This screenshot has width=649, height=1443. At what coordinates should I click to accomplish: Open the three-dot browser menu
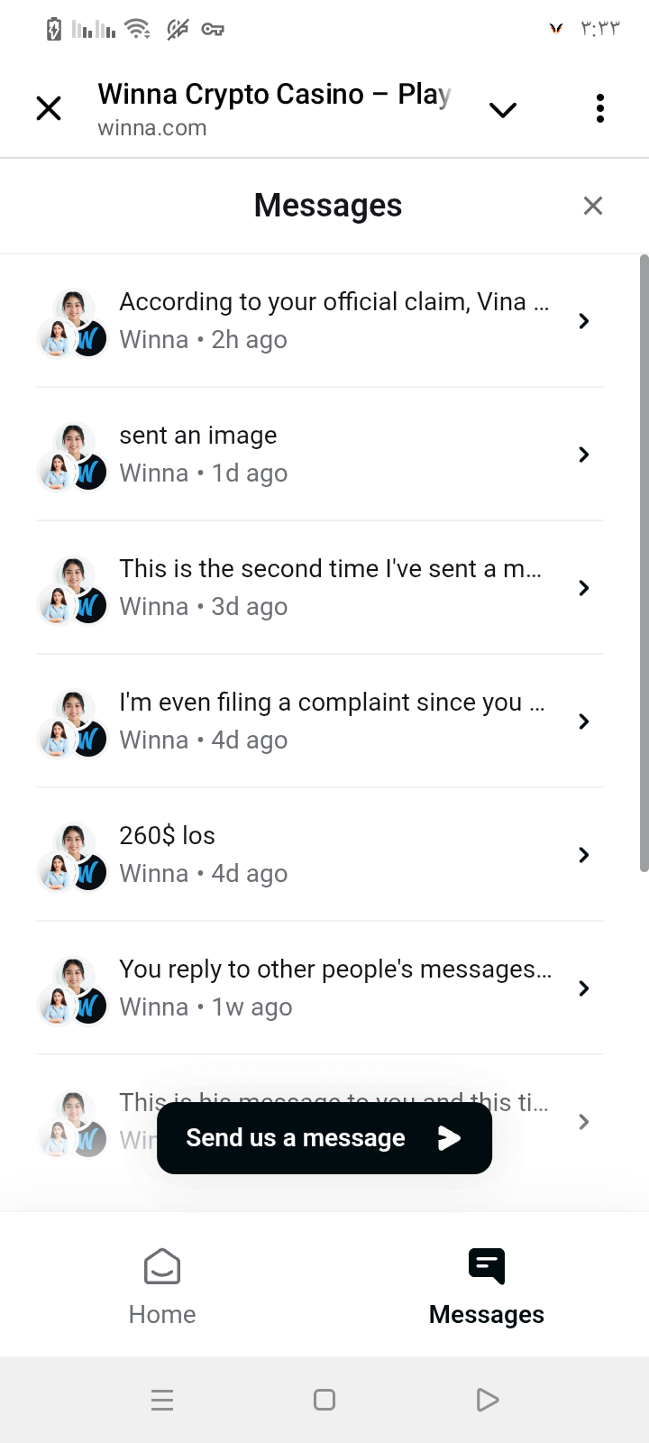pyautogui.click(x=599, y=109)
